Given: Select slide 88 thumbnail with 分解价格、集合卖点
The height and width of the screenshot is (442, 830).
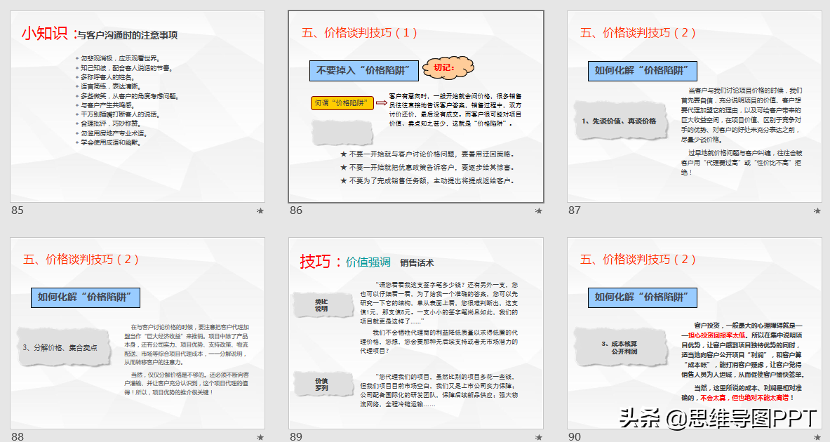Looking at the screenshot, I should (138, 333).
